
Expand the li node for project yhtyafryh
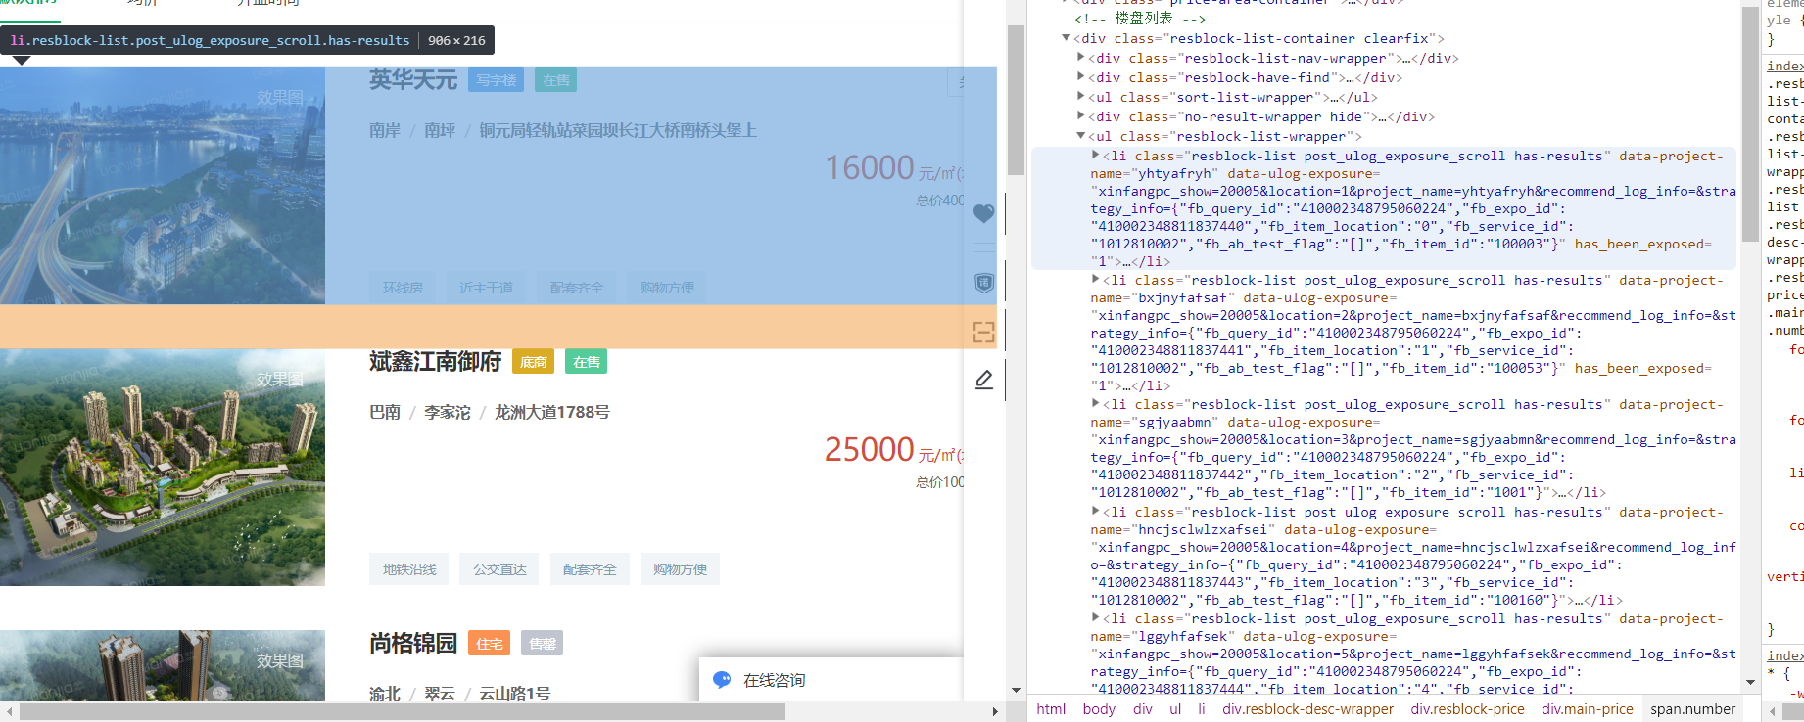click(1096, 155)
